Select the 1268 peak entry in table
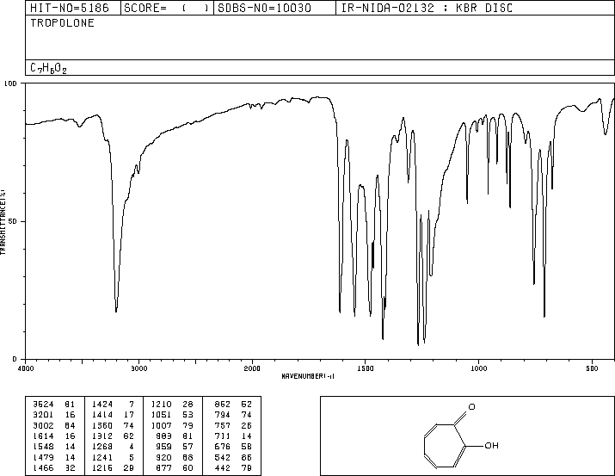The image size is (615, 476). [113, 447]
